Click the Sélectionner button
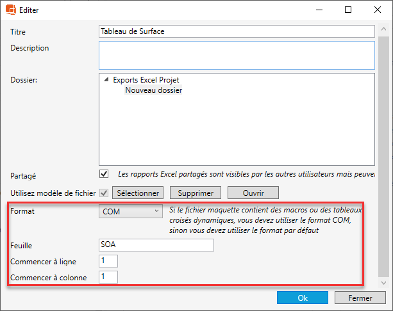Screen dimensions: 393x311 [x=138, y=193]
